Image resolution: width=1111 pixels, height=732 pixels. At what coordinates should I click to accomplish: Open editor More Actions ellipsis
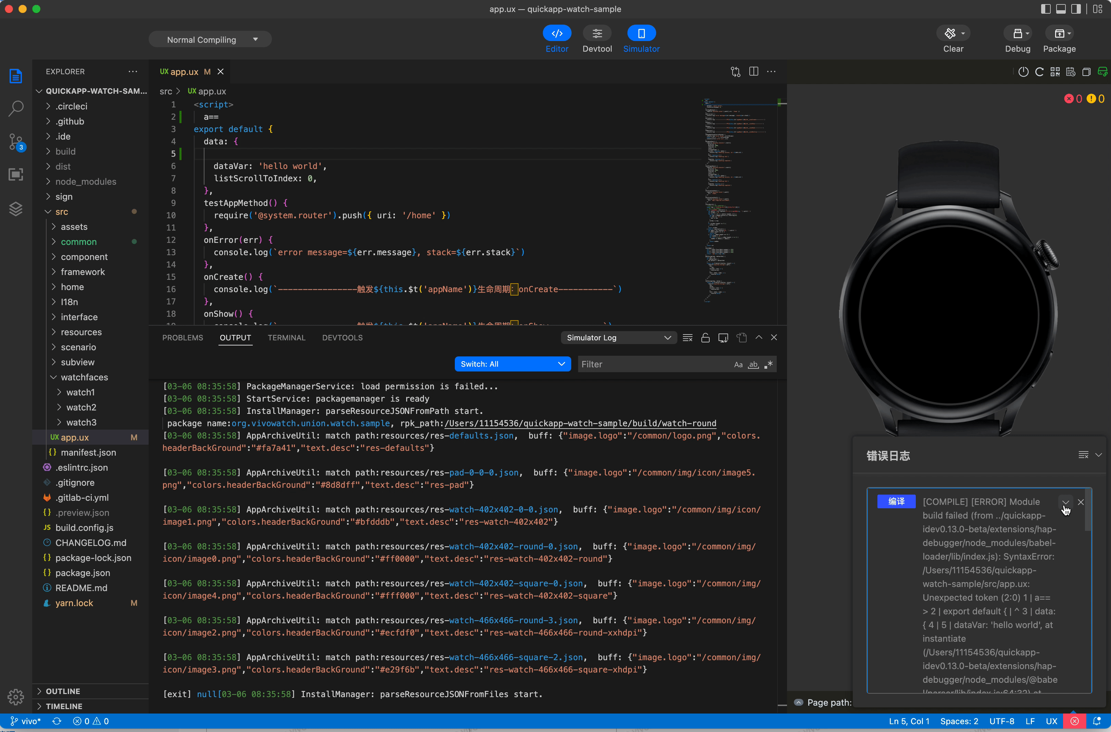pos(771,71)
